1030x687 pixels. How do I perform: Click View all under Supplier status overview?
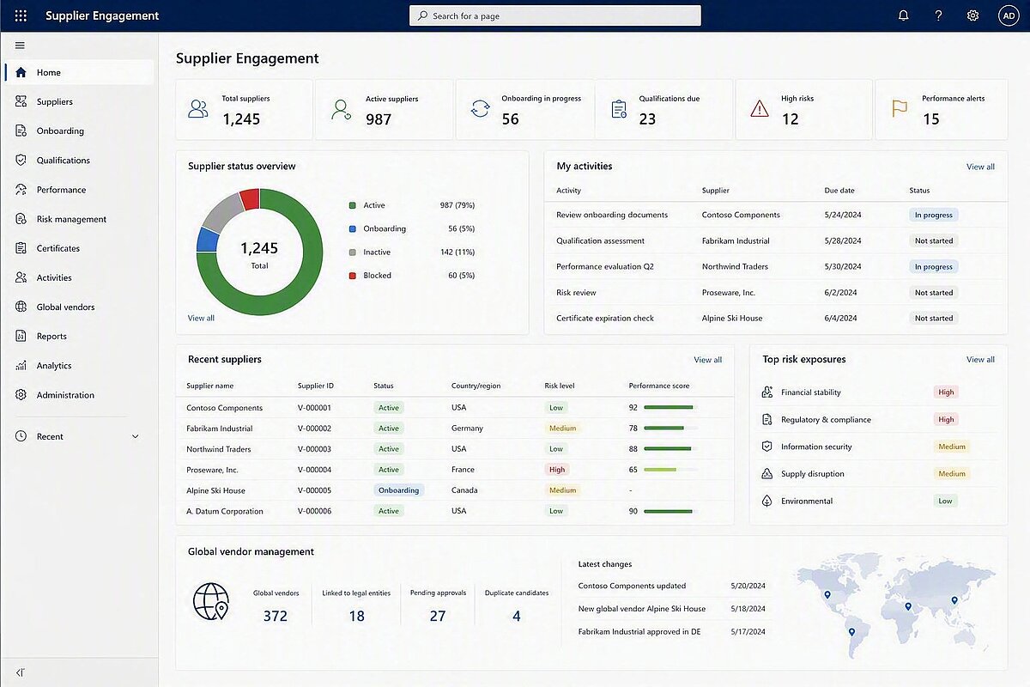[x=201, y=318]
